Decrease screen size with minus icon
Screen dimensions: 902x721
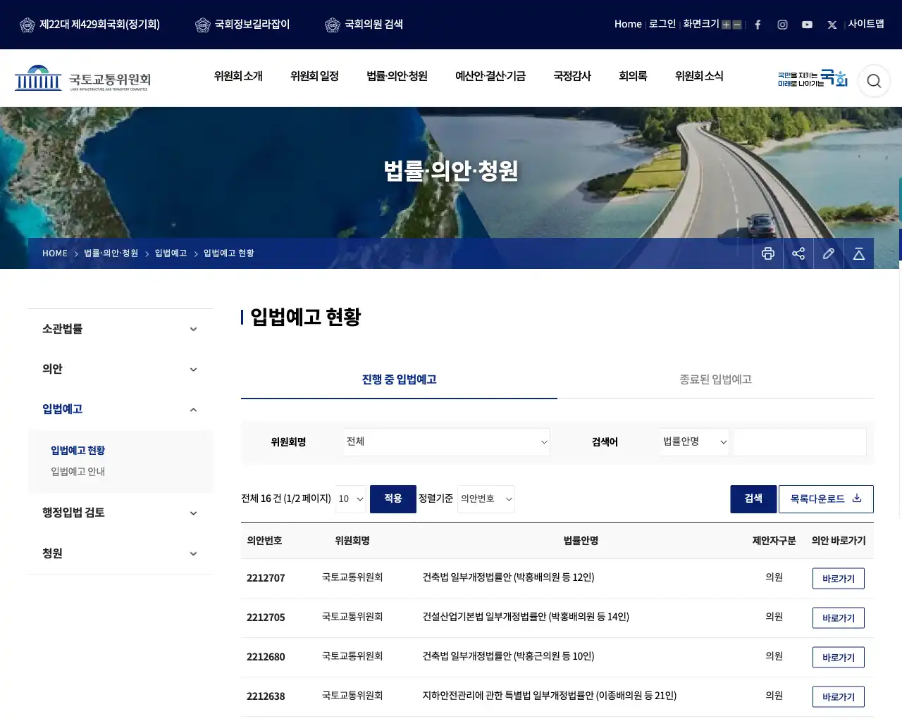click(x=737, y=25)
